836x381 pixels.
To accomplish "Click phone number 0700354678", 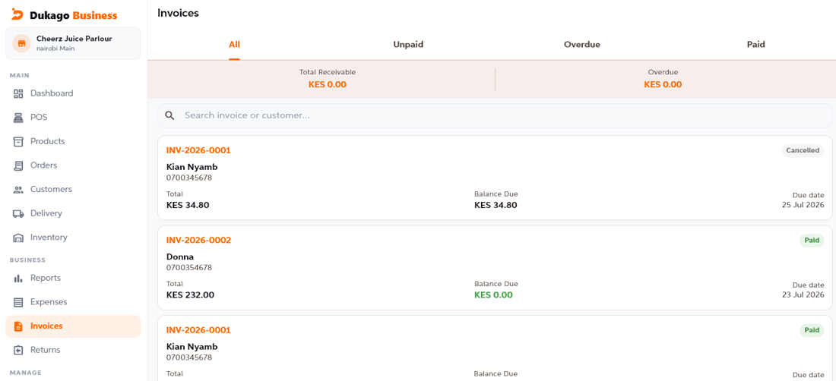I will 188,268.
